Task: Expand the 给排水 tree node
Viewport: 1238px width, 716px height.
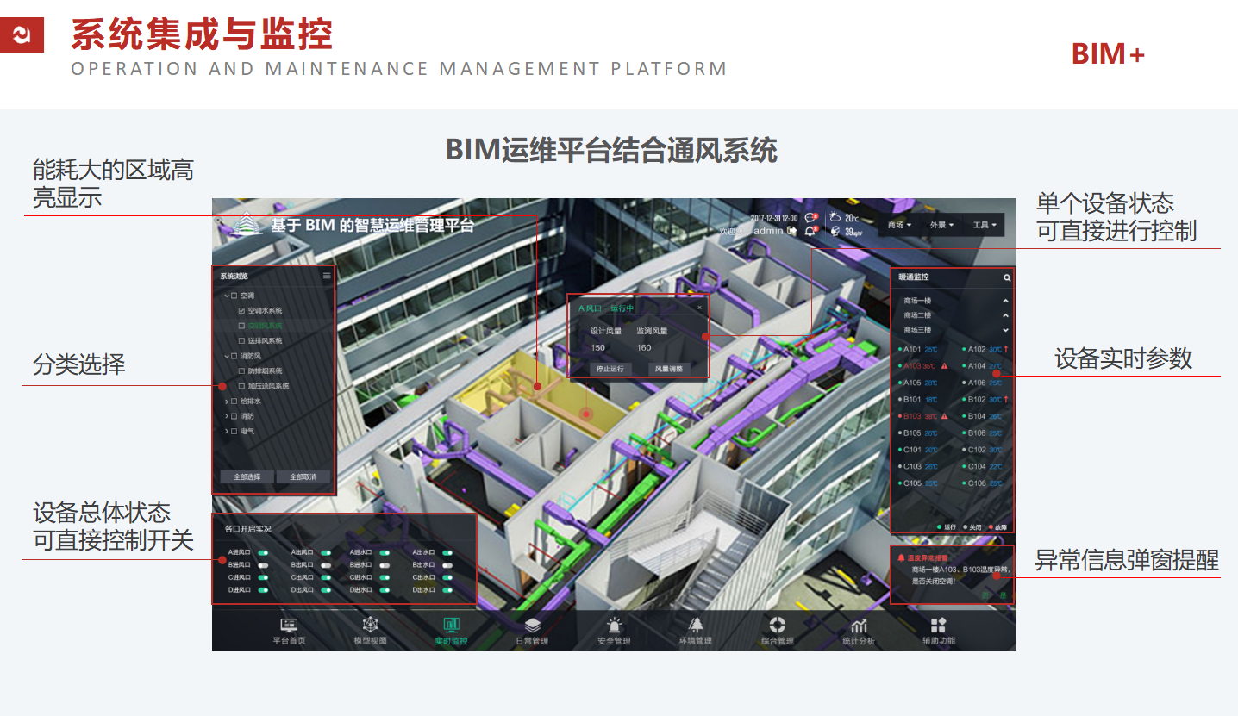Action: click(227, 402)
